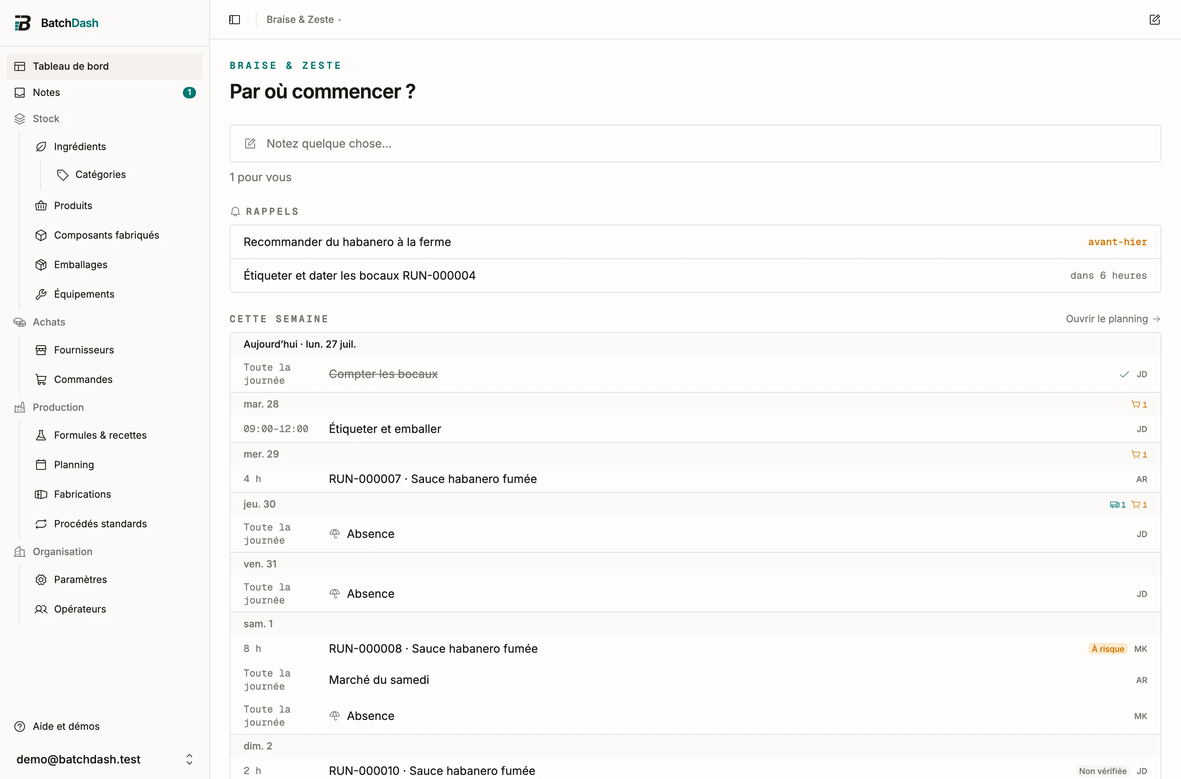Expand the Braise & Zeste workspace dropdown

tap(303, 20)
